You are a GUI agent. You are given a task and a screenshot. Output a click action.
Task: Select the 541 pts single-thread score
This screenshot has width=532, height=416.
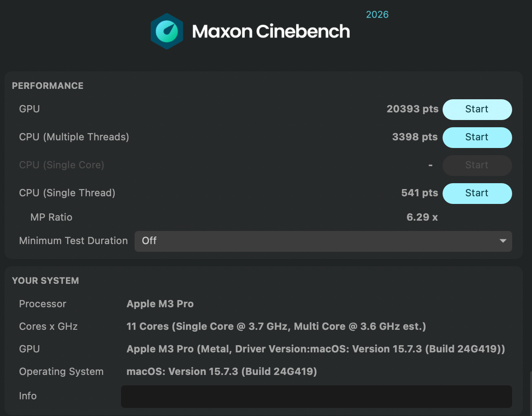(x=420, y=193)
